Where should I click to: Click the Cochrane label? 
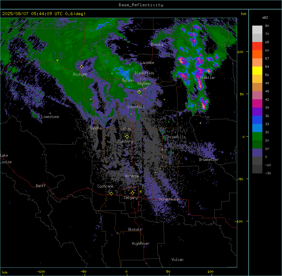pos(105,186)
